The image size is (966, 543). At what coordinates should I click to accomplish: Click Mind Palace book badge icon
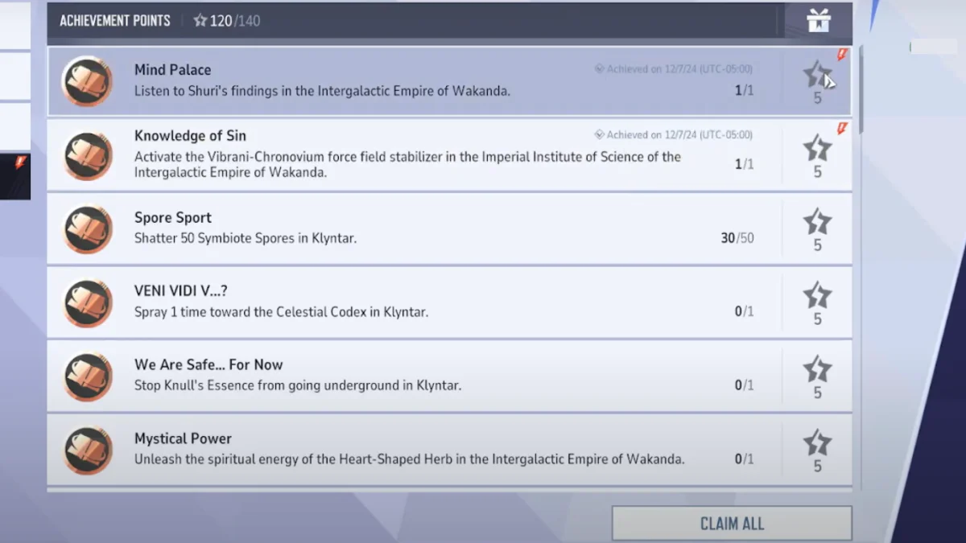click(x=87, y=81)
